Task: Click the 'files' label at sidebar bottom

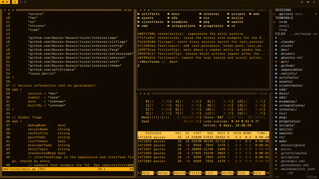Action: 312,177
